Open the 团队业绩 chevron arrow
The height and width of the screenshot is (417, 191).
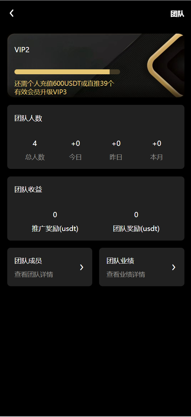click(174, 267)
